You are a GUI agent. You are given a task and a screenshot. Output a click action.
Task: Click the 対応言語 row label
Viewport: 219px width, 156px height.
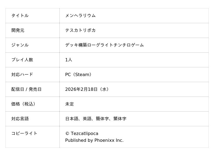click(20, 119)
